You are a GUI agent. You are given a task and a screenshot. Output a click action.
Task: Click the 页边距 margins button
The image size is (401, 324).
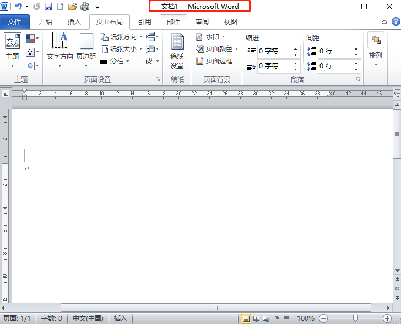pyautogui.click(x=86, y=50)
